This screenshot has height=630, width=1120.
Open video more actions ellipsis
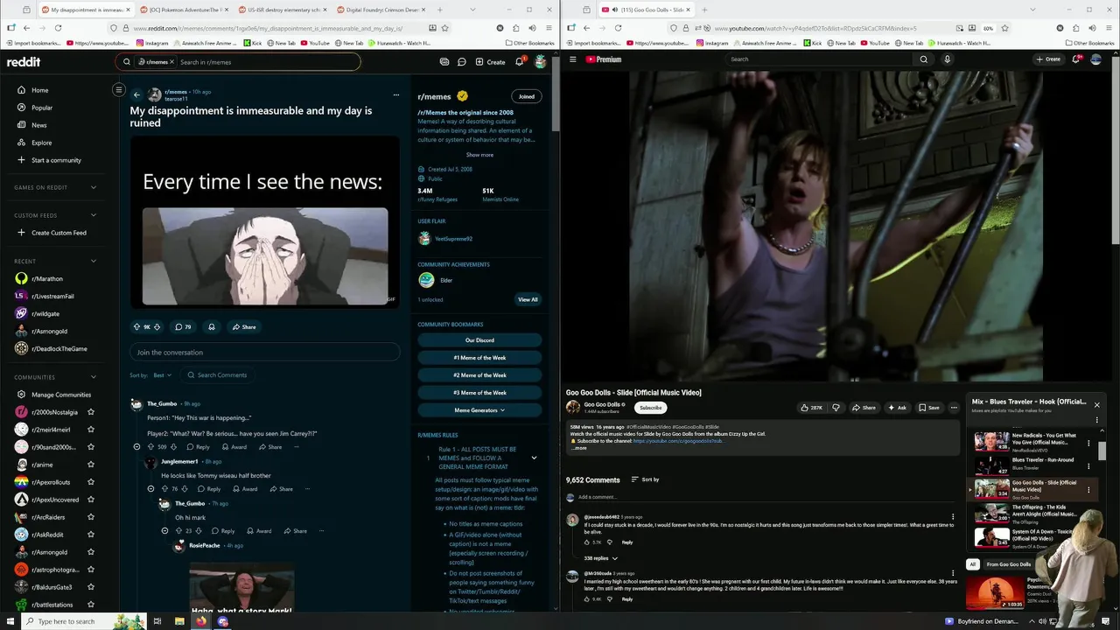pos(954,408)
